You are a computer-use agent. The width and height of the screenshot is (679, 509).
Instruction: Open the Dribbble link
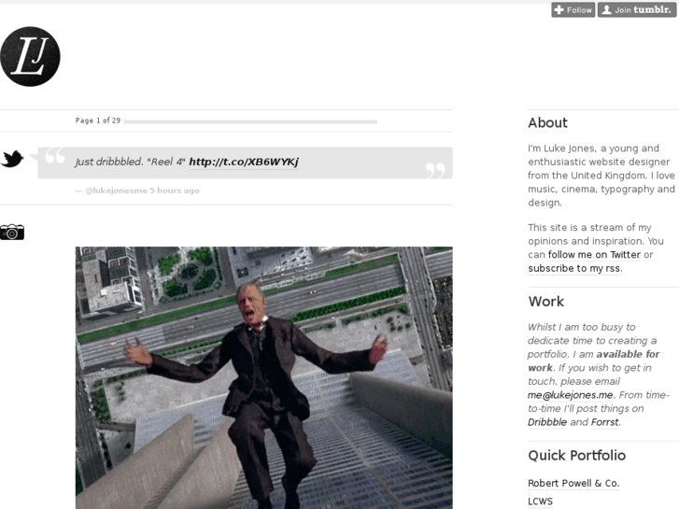click(547, 422)
